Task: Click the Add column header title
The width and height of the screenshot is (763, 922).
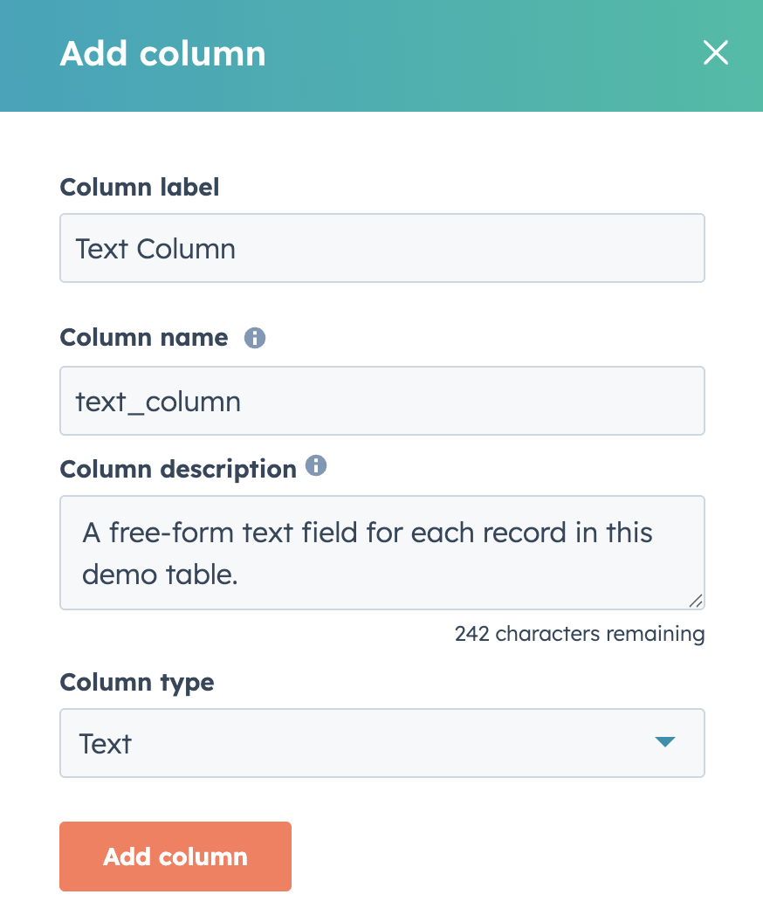Action: coord(162,53)
